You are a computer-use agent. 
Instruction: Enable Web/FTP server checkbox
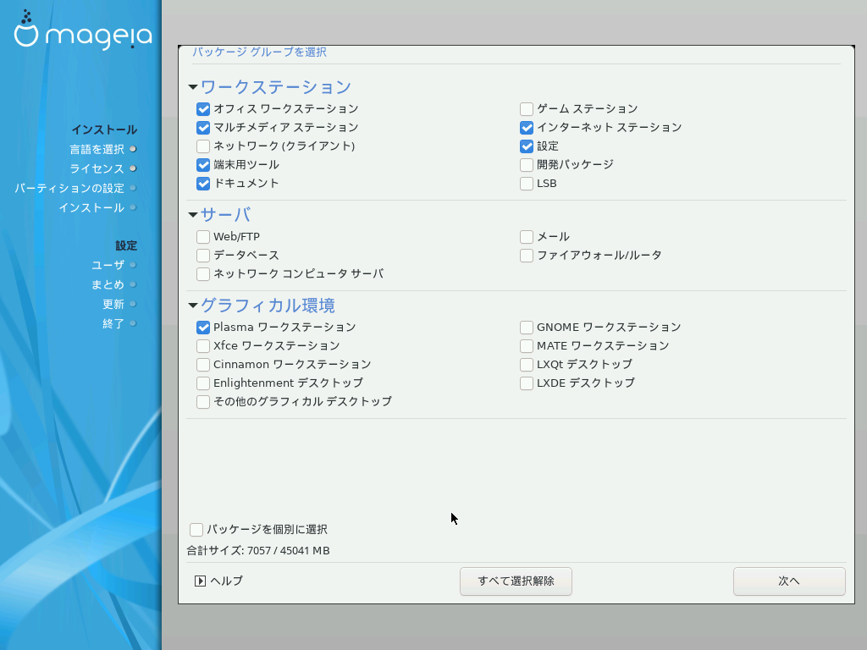(203, 237)
